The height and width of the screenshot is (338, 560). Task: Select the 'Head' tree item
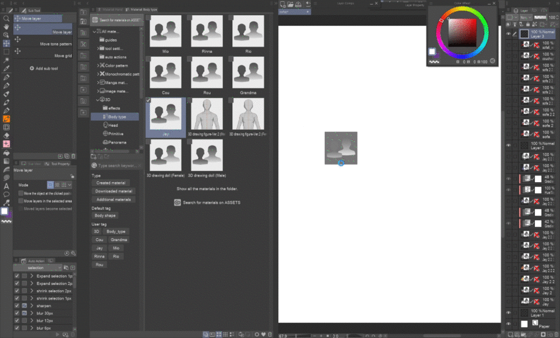point(111,126)
